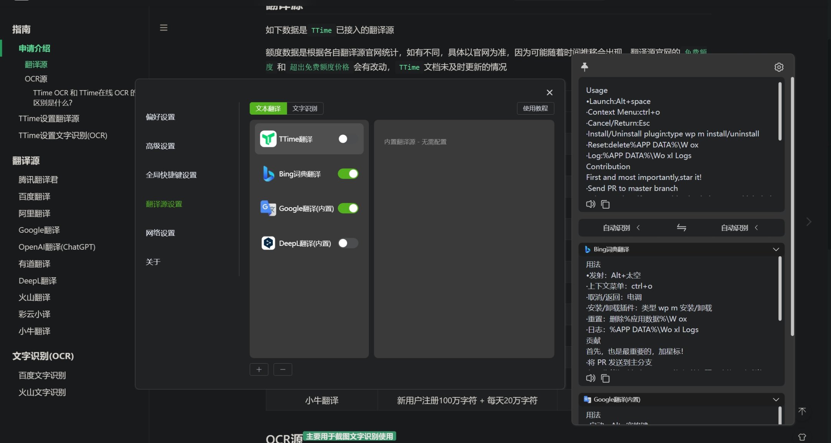Collapse the Google翻译(内置) result panel
Screen dimensions: 831x443
point(776,399)
